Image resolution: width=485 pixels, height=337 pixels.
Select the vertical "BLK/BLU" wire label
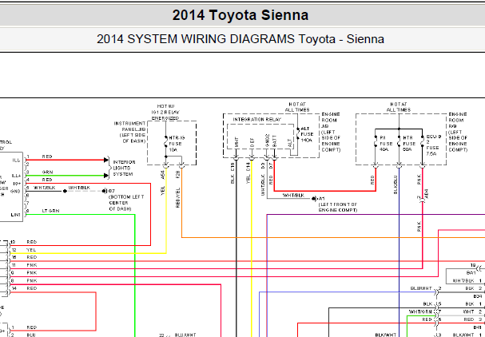pyautogui.click(x=396, y=187)
